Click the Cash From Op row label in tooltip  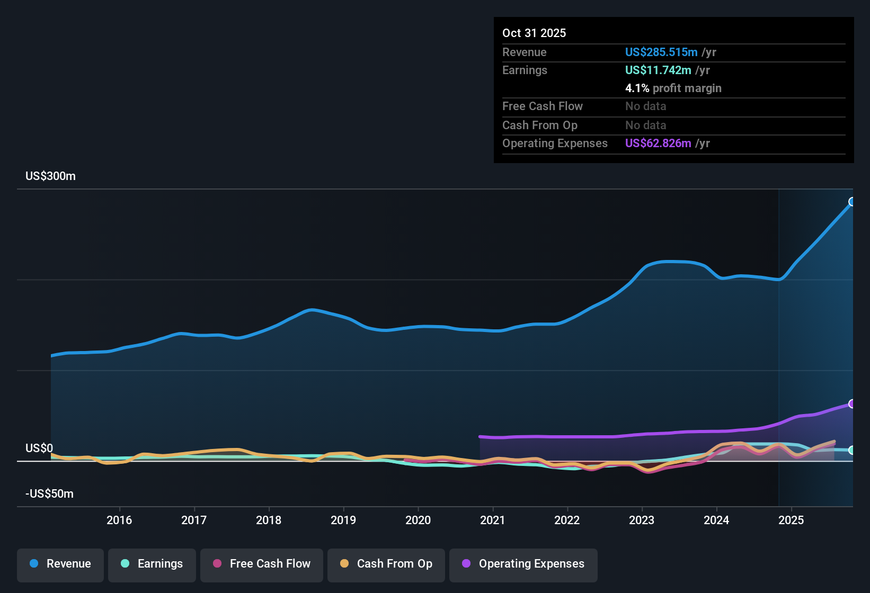(540, 125)
